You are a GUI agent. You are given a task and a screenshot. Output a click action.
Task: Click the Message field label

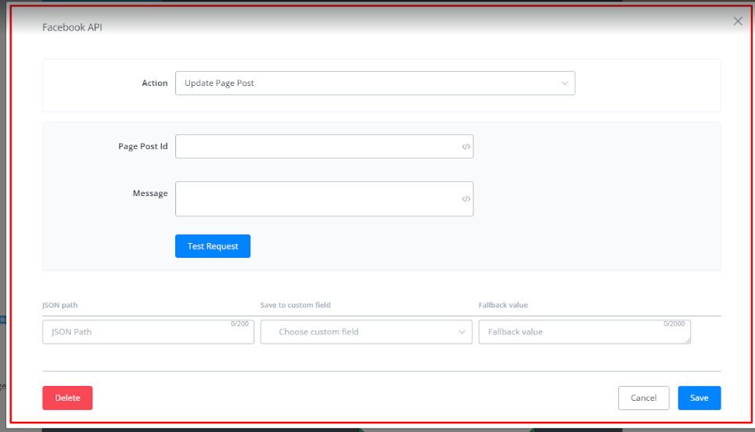click(149, 193)
